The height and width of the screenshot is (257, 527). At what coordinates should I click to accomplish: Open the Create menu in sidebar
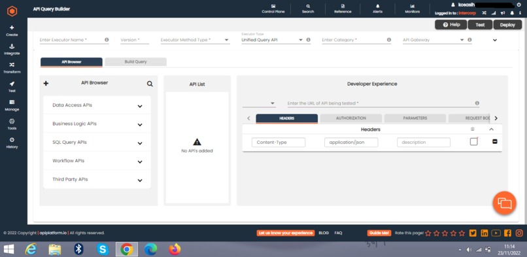pos(12,31)
